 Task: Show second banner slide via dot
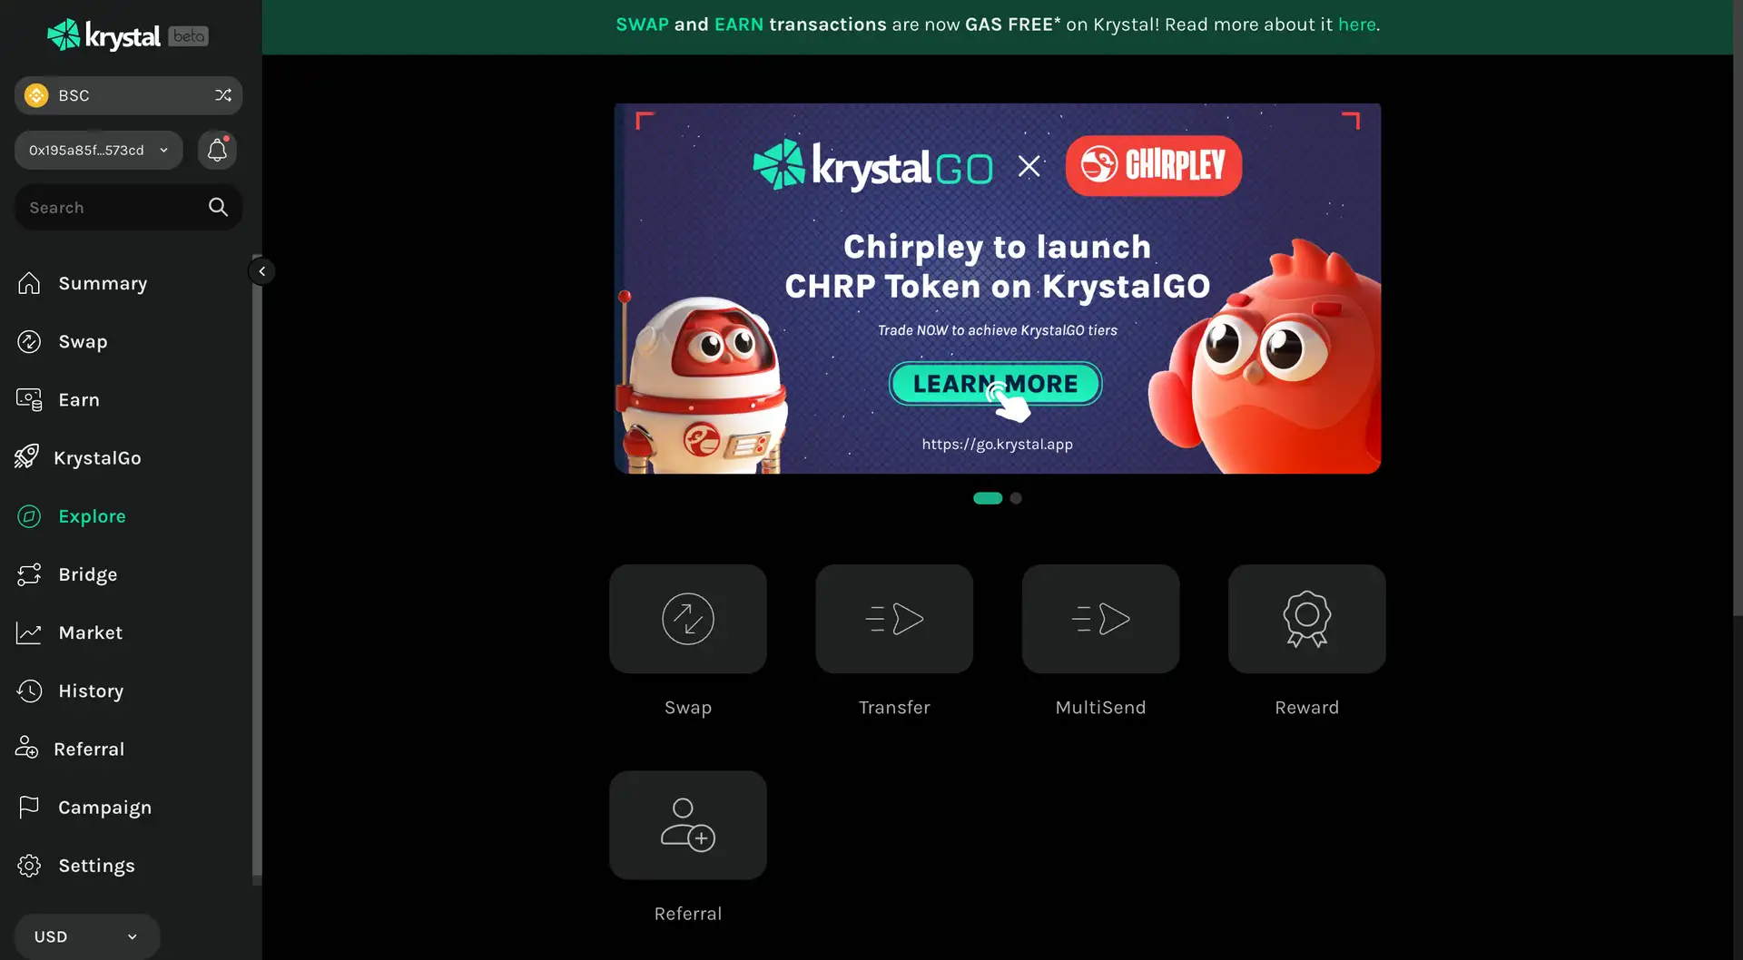(1016, 498)
